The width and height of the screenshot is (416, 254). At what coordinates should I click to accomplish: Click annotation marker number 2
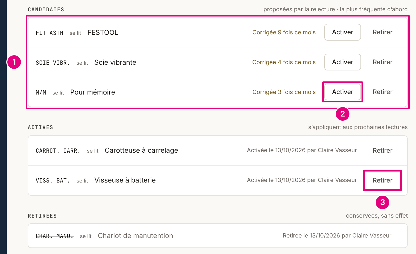pyautogui.click(x=343, y=114)
